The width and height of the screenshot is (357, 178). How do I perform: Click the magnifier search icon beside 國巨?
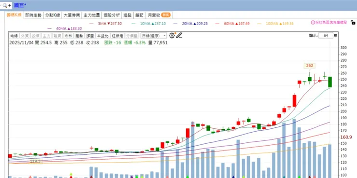tap(4, 5)
